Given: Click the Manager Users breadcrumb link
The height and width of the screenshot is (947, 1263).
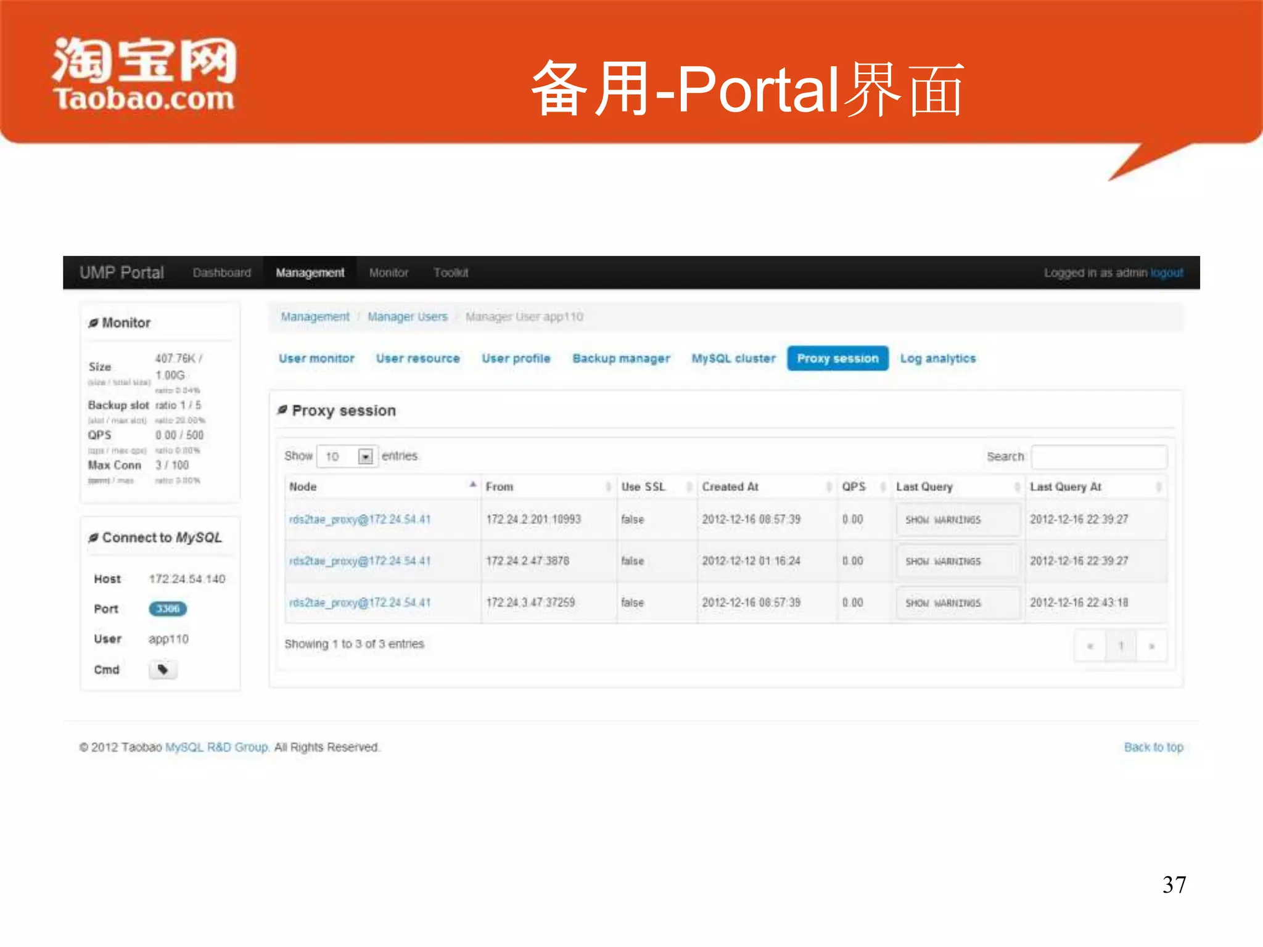Looking at the screenshot, I should [x=407, y=317].
